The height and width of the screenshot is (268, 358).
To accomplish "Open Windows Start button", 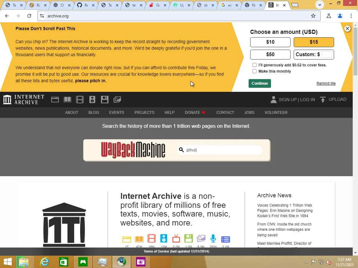I will 8,262.
